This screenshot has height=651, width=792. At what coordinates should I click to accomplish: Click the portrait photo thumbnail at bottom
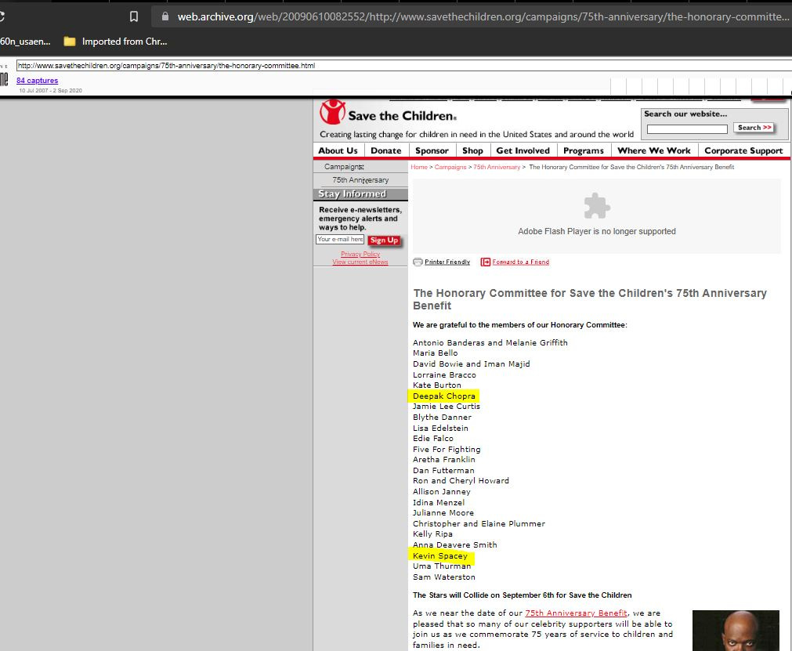point(736,631)
